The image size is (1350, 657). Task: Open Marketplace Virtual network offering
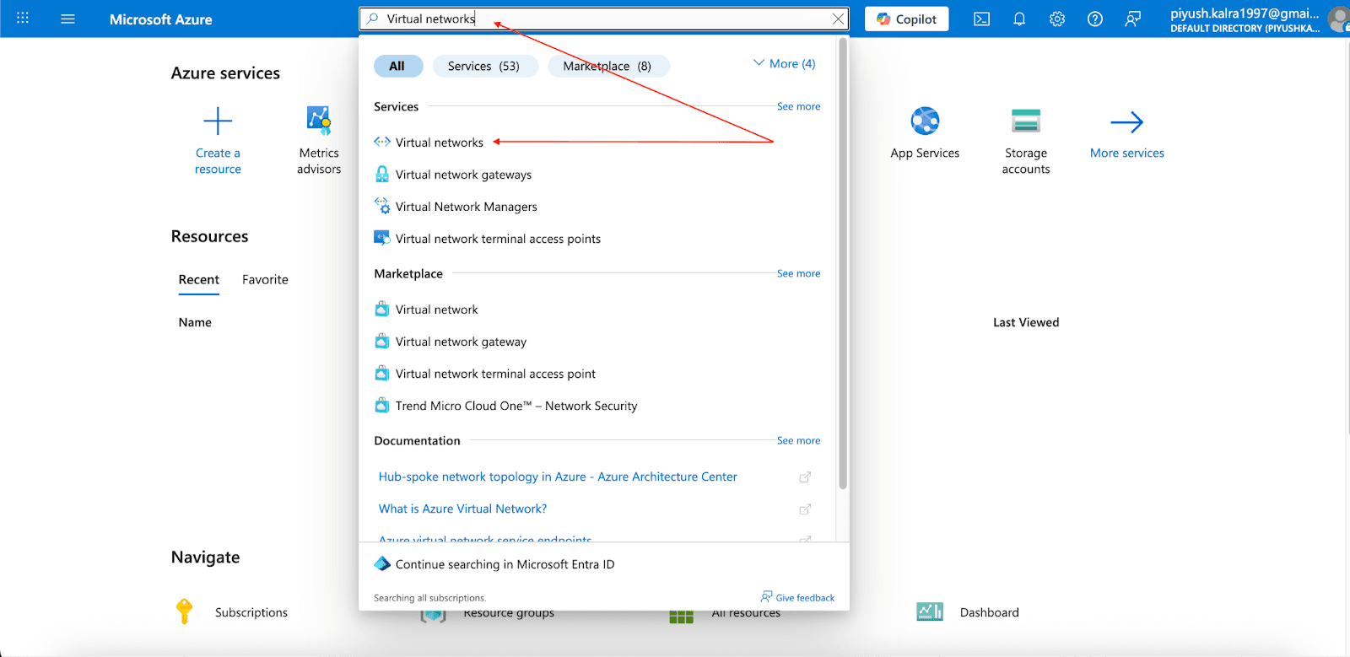pyautogui.click(x=436, y=310)
